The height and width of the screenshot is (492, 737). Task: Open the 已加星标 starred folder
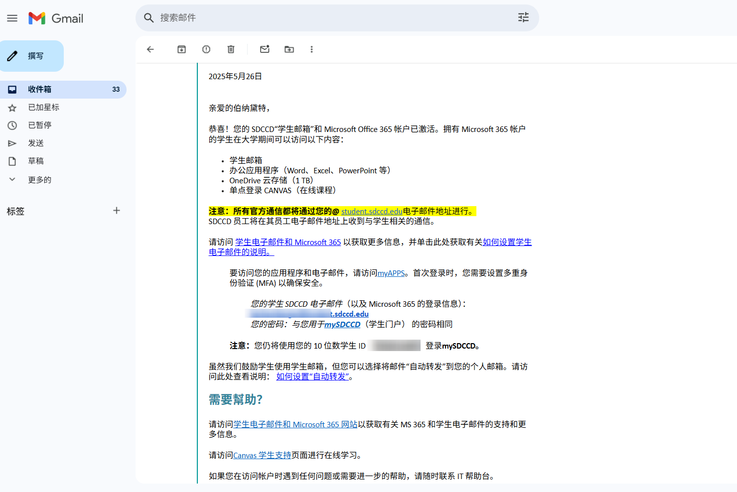tap(43, 108)
